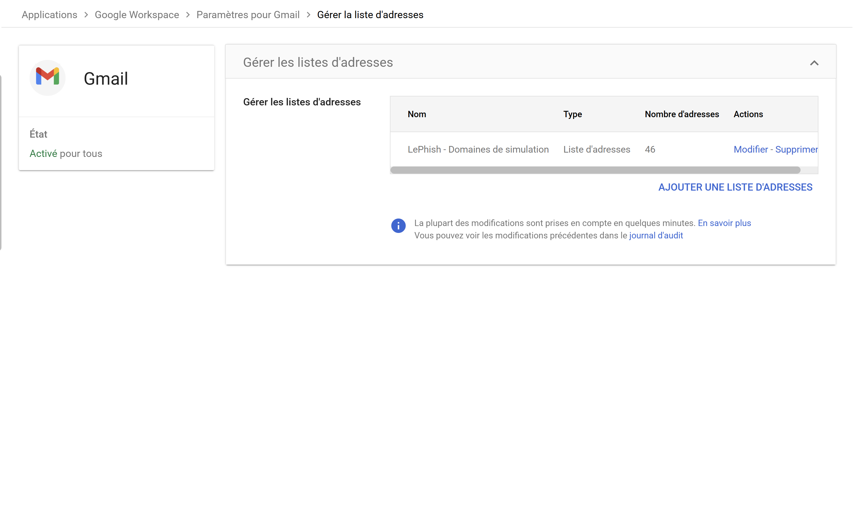Click the bold Gérer les listes d'adresses label
This screenshot has height=522, width=853.
(x=301, y=102)
